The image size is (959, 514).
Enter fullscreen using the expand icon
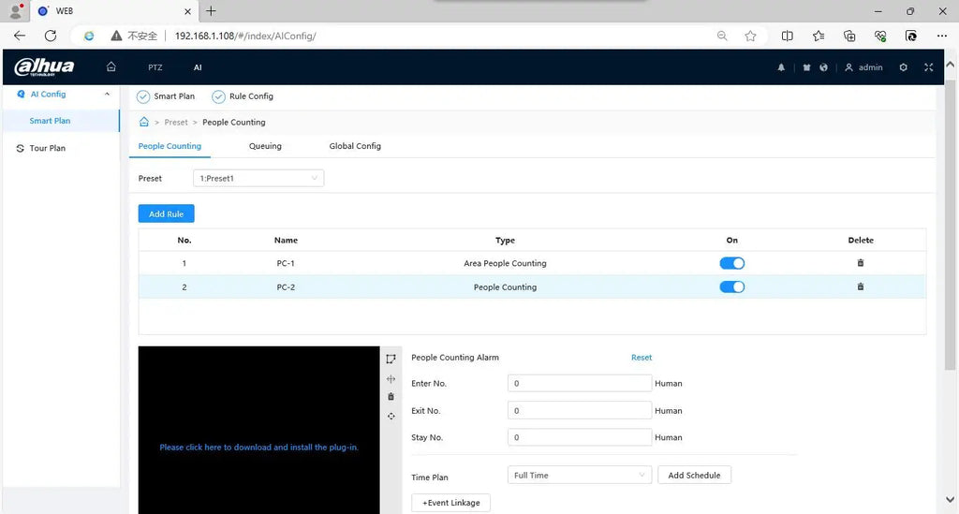click(928, 67)
